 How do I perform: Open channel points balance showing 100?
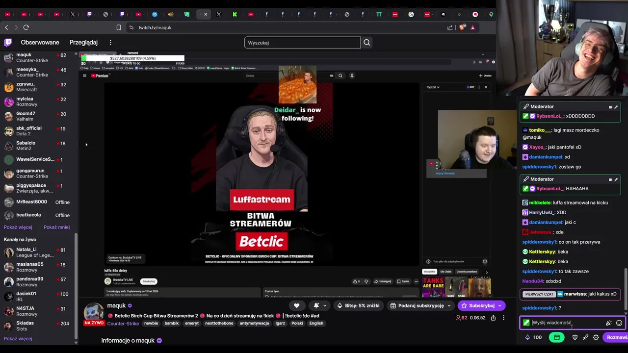point(533,337)
